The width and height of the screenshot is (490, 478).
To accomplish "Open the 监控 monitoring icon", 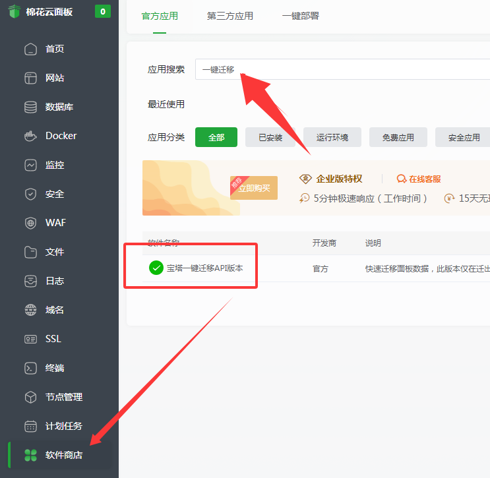I will [x=30, y=165].
